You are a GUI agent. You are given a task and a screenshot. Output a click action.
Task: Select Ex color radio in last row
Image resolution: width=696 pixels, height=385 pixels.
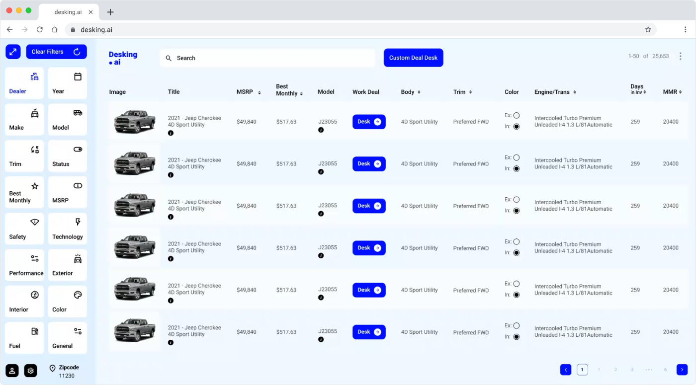(516, 326)
